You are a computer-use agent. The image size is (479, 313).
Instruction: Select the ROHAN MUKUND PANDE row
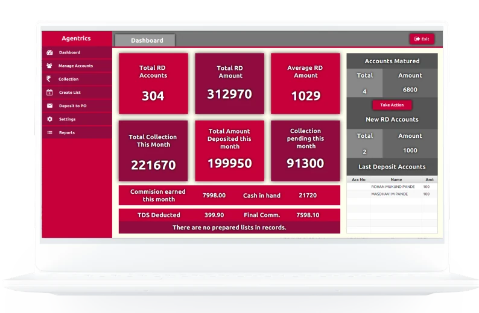[x=392, y=187]
